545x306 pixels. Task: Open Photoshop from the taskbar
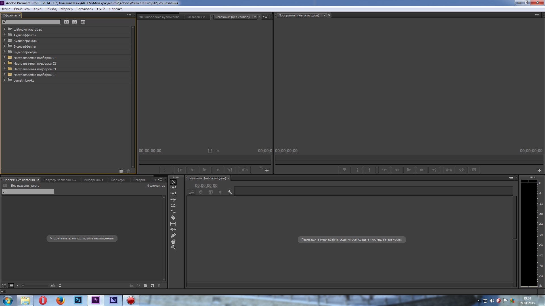pos(78,300)
